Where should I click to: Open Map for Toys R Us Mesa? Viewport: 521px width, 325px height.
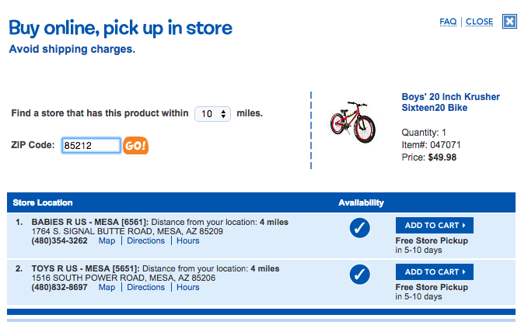tap(107, 288)
